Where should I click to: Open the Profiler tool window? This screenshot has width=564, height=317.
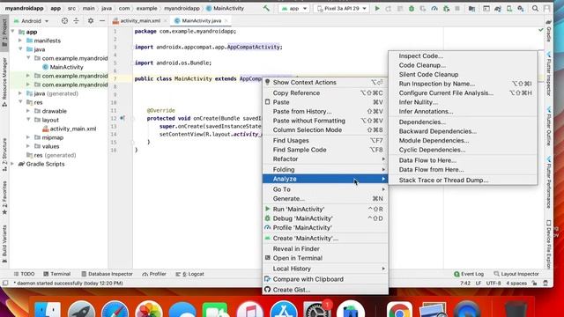coord(154,274)
